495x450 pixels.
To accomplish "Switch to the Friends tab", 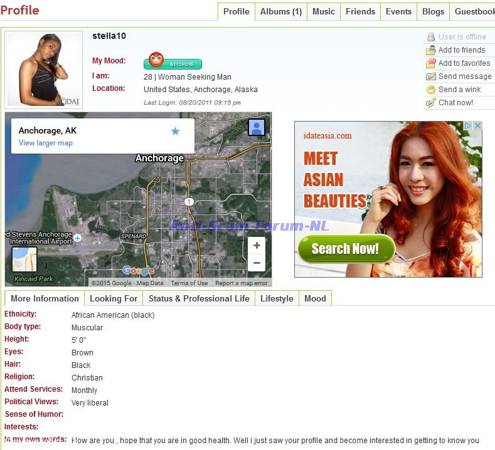I will click(360, 11).
